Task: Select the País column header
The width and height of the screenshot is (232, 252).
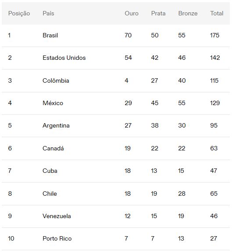Action: (48, 13)
